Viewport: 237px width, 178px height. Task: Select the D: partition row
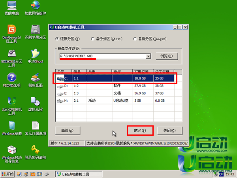tap(115, 85)
